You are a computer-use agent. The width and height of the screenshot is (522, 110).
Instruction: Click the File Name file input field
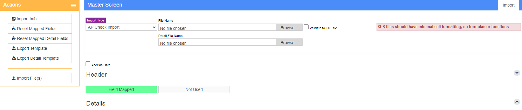(230, 27)
